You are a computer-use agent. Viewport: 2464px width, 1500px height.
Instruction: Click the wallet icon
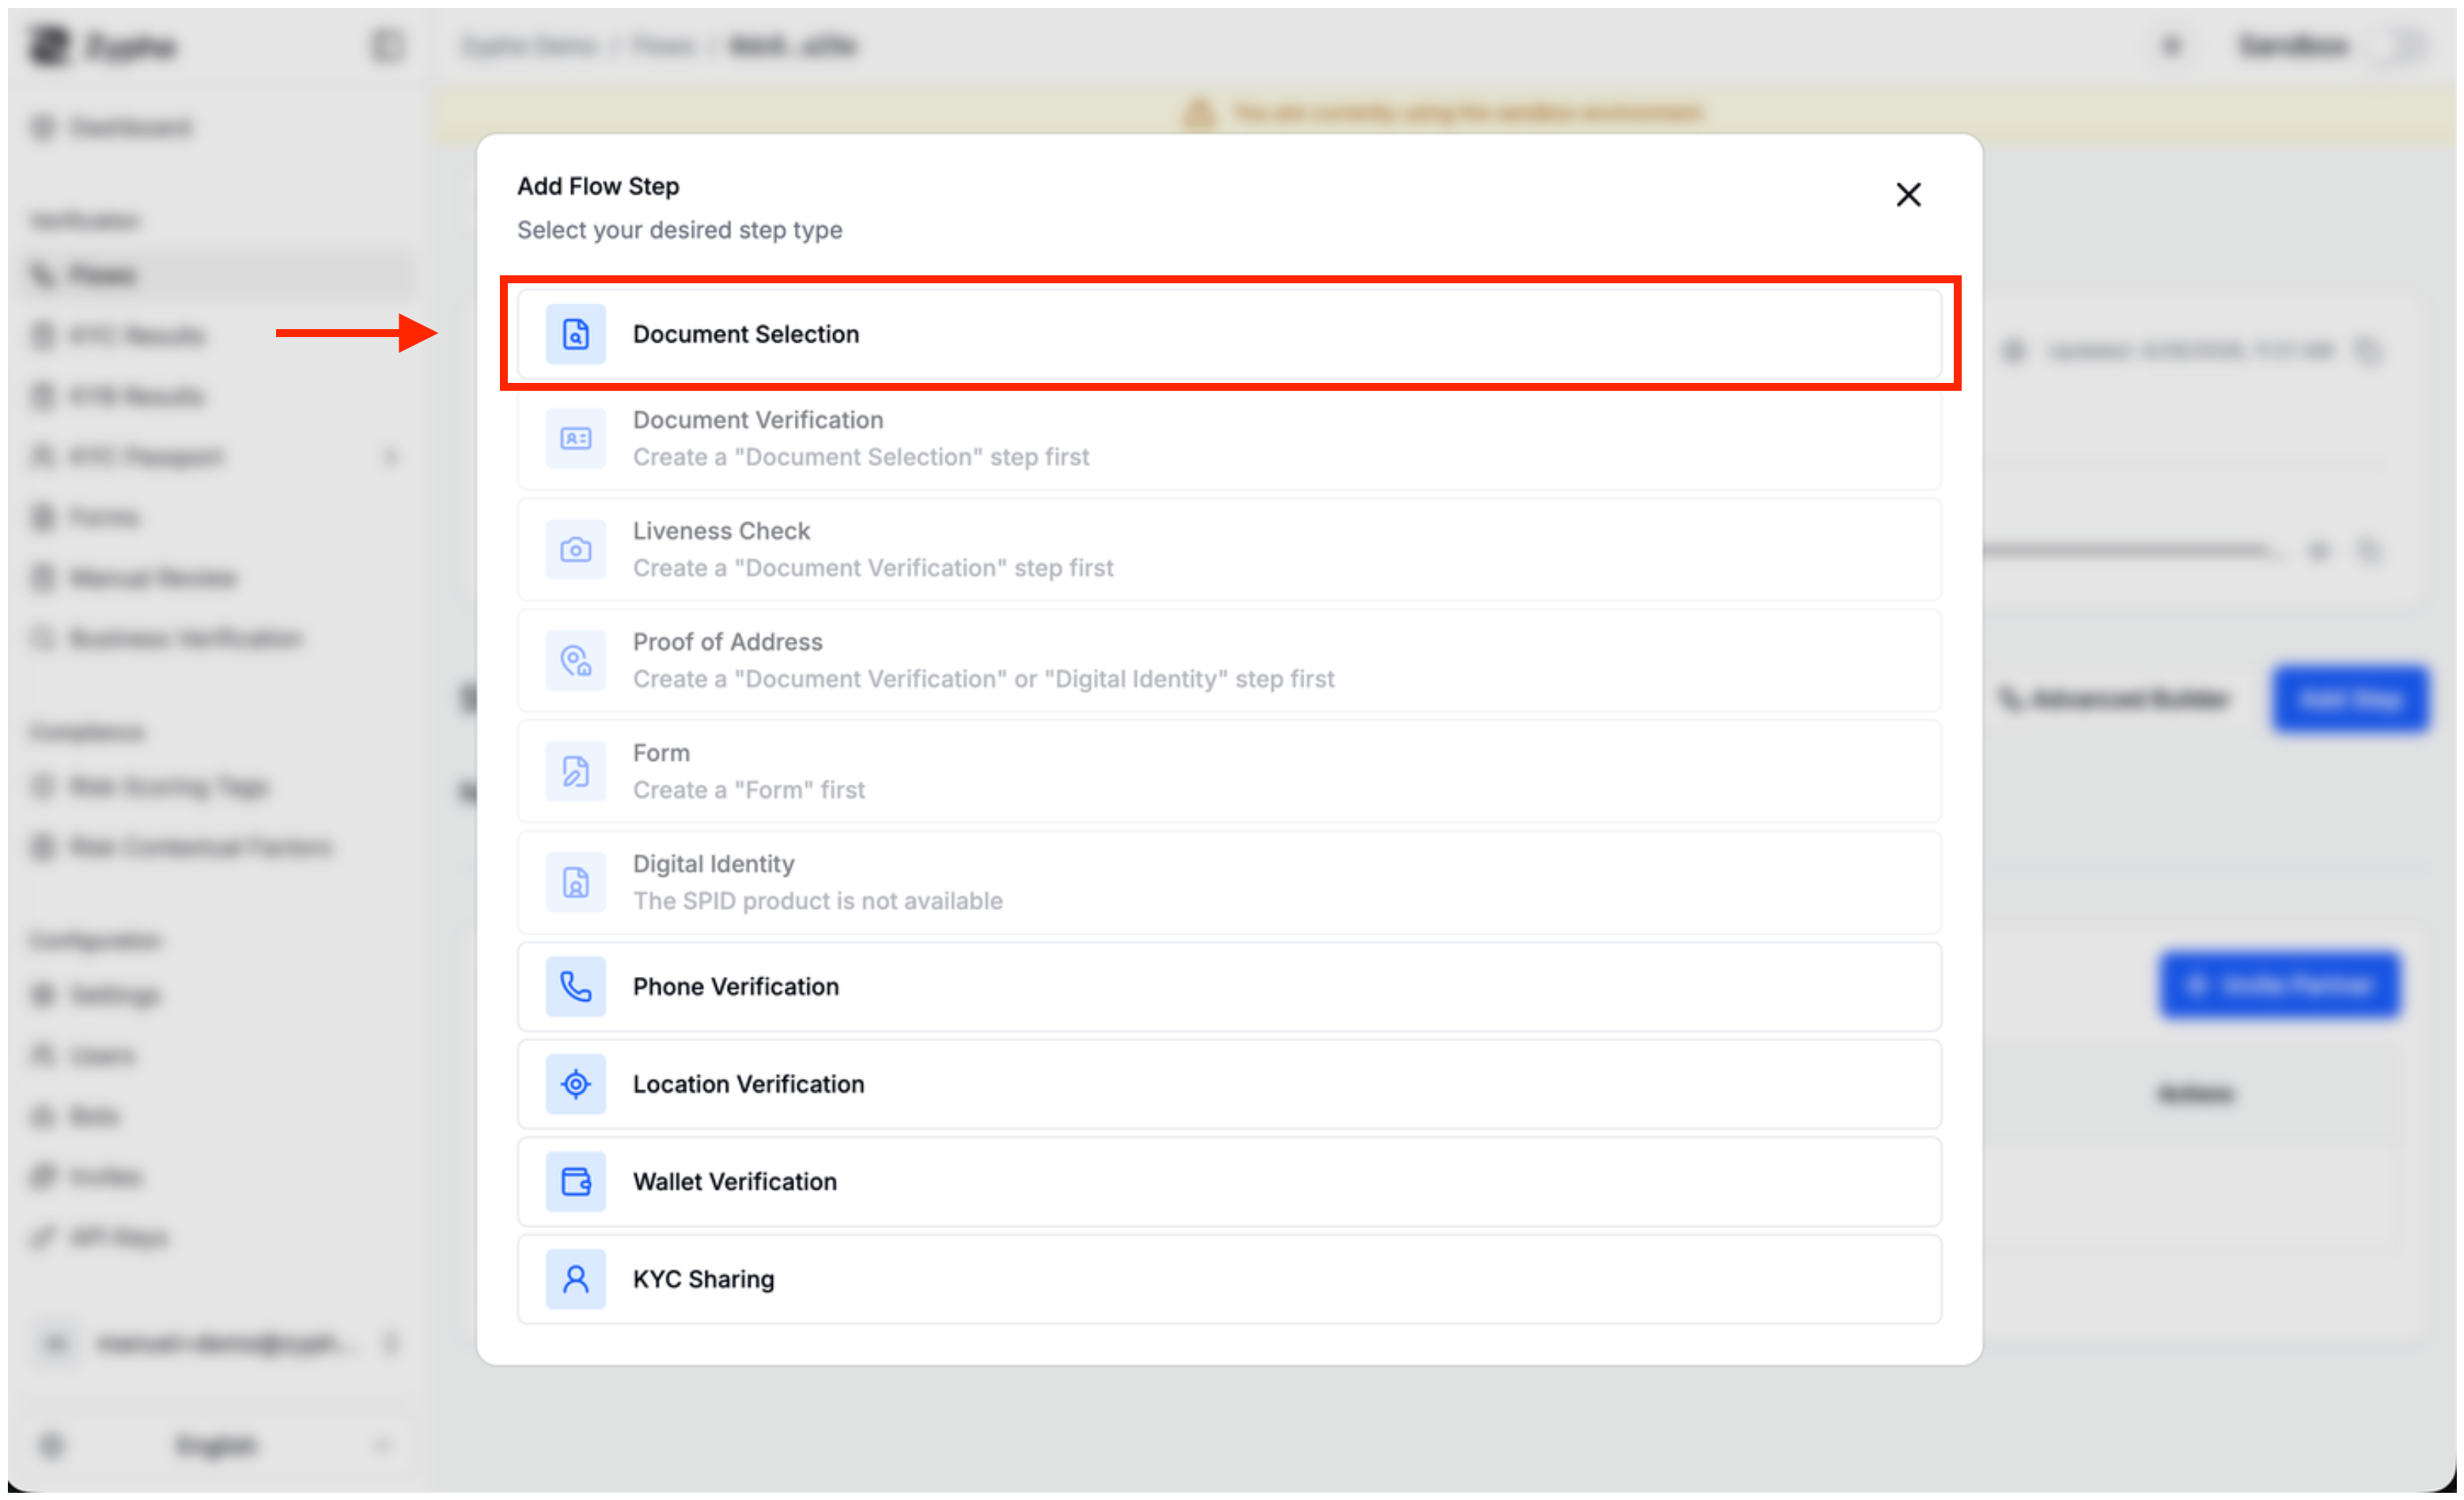(576, 1182)
